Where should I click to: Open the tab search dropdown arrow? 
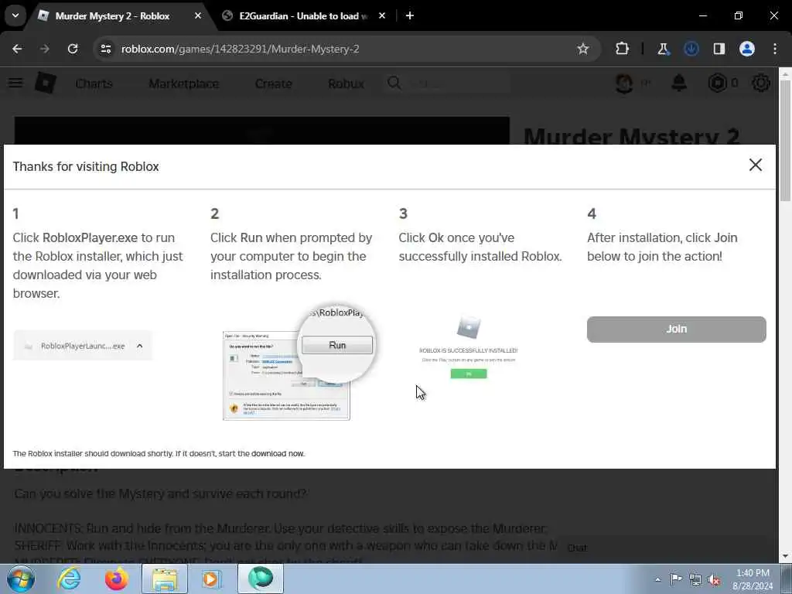click(x=15, y=15)
